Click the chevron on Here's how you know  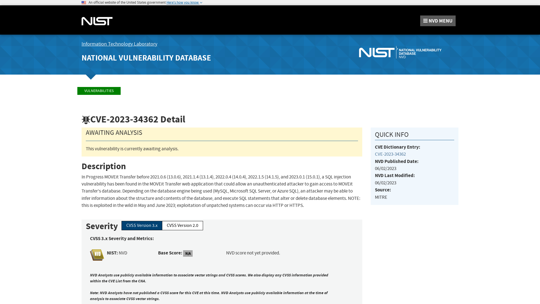[201, 3]
